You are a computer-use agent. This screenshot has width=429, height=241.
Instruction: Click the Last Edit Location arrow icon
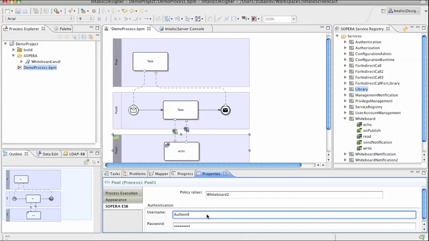[124, 11]
